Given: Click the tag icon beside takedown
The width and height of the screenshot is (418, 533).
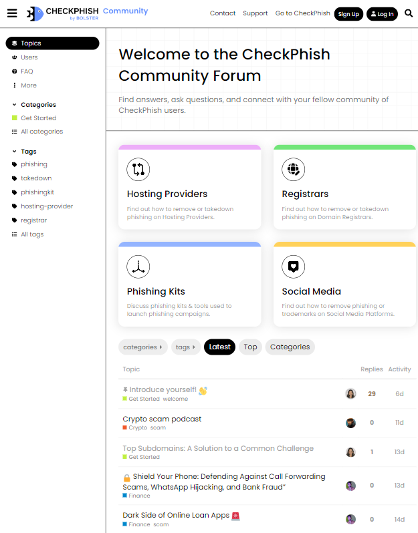Looking at the screenshot, I should point(14,178).
